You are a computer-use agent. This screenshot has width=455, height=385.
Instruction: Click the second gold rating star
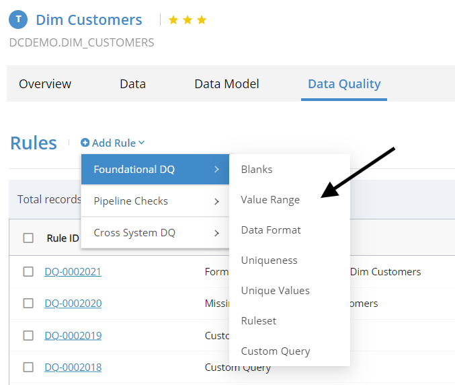point(188,20)
